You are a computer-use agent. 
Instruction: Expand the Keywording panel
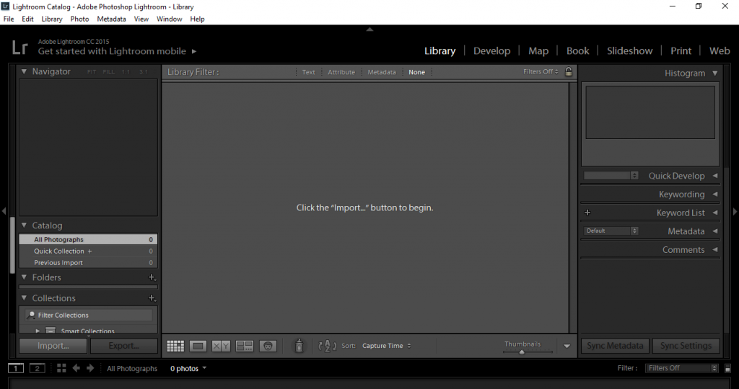tap(715, 194)
